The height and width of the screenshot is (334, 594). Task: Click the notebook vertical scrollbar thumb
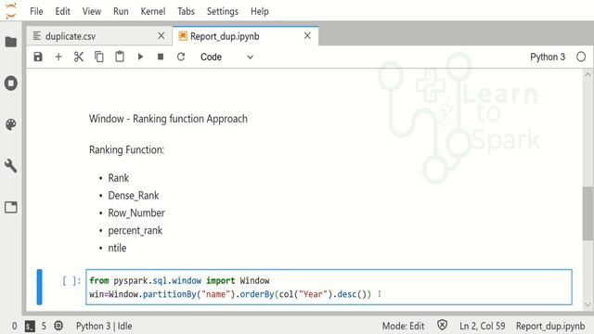click(x=588, y=213)
